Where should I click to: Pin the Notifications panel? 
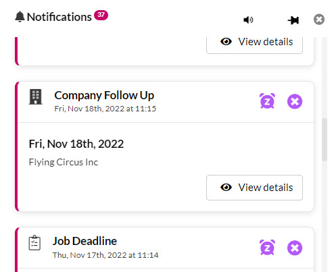pos(293,20)
